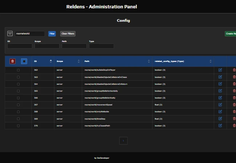Delete row 369 using its trash icon
Viewport: 236px width, 163px height.
tap(234, 118)
